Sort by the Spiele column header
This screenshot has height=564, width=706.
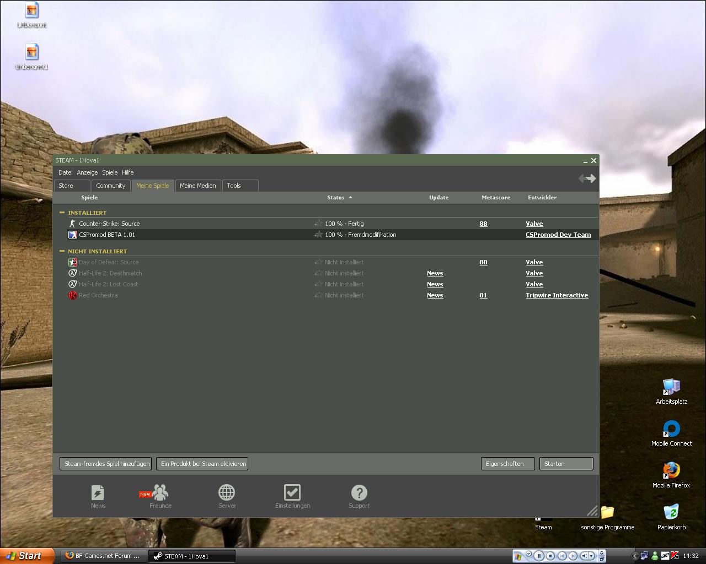89,197
